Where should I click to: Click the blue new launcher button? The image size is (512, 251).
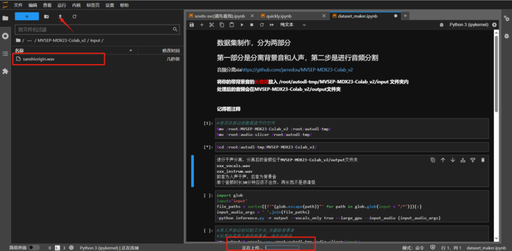pos(26,16)
